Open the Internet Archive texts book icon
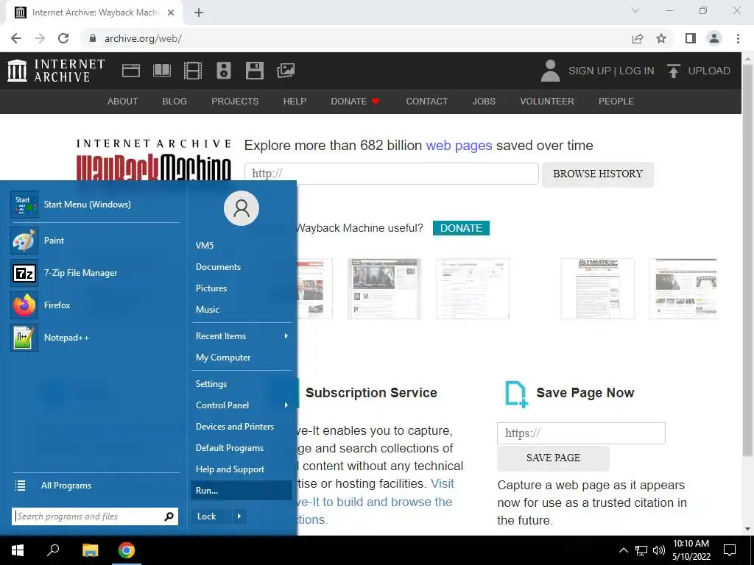 coord(161,71)
